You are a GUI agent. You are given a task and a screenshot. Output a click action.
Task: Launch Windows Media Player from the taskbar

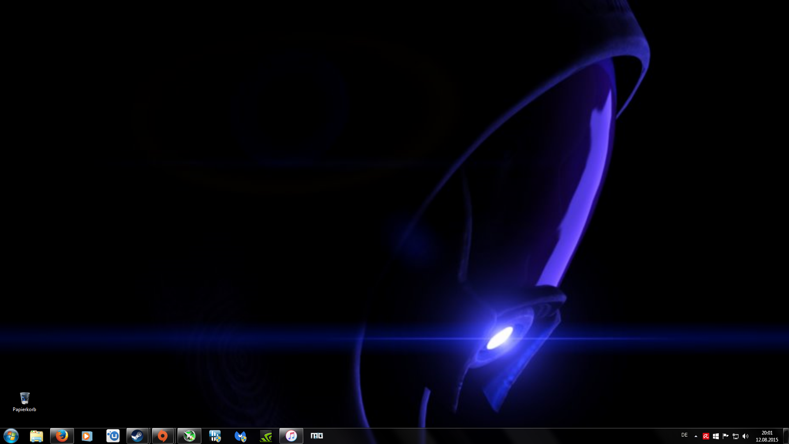(87, 436)
